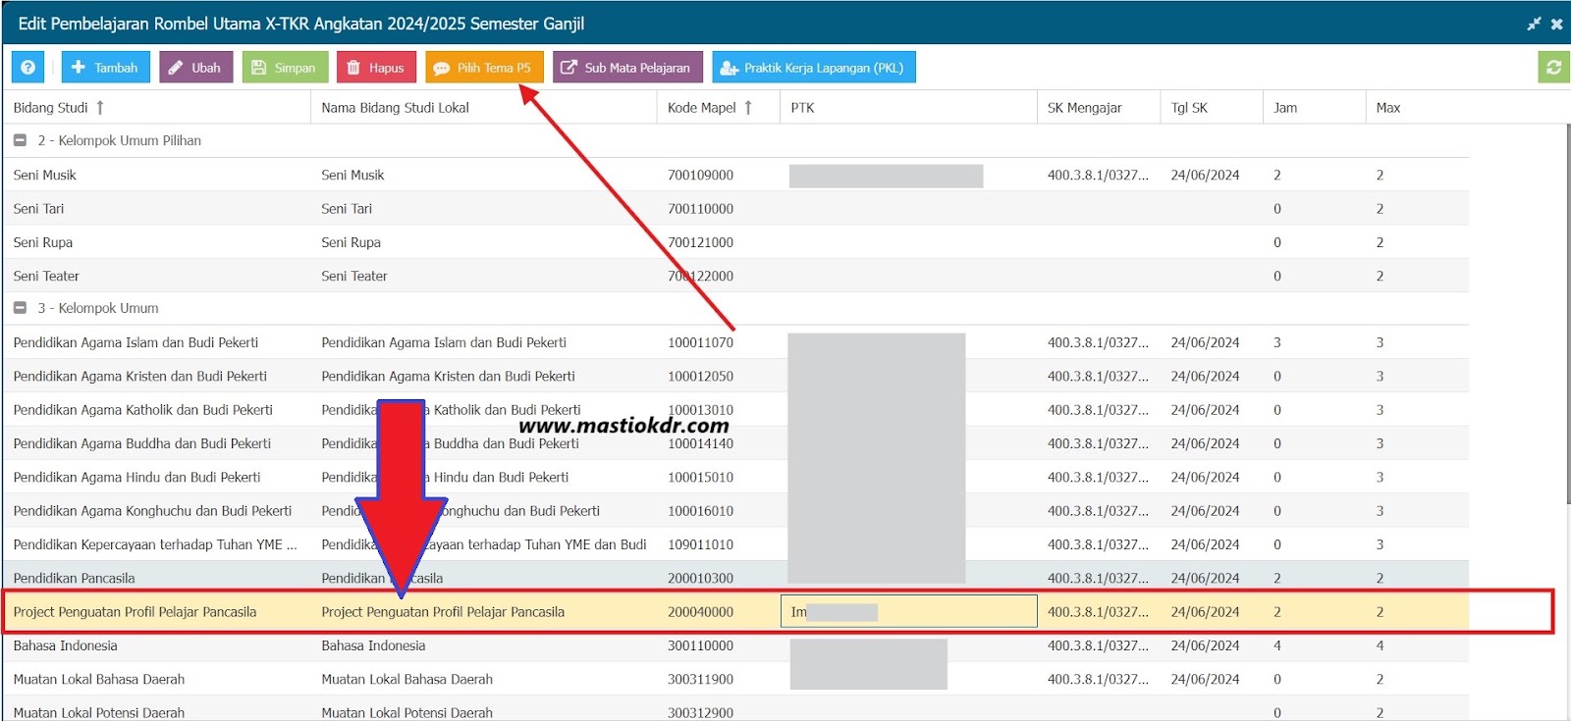Viewport: 1571px width, 721px height.
Task: Click the Jam column header
Action: point(1314,108)
